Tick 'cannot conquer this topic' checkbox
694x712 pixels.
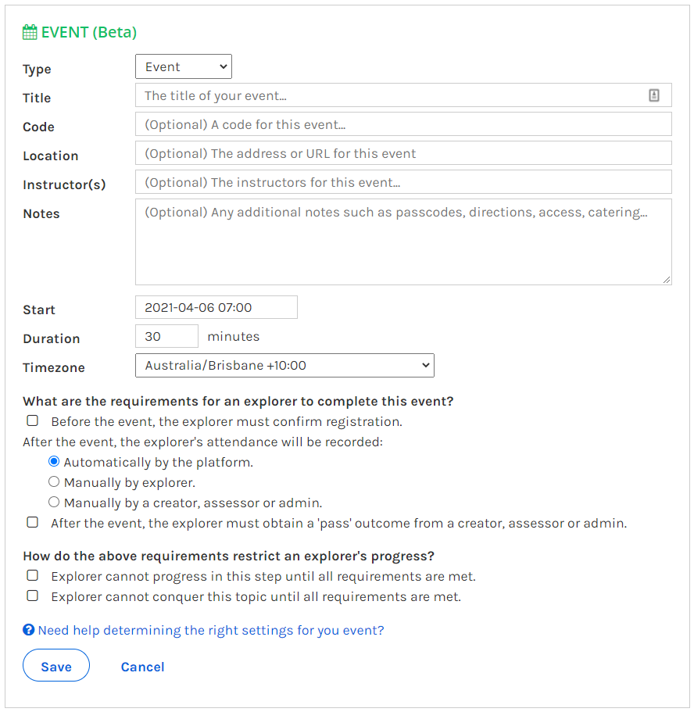pos(32,596)
